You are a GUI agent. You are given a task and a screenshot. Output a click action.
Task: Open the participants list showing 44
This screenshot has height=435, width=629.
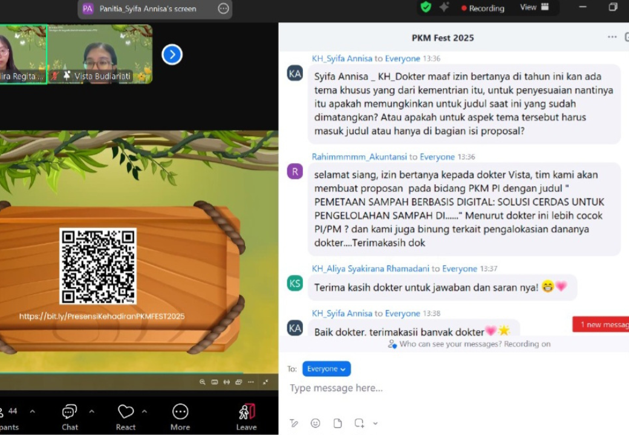(9, 417)
